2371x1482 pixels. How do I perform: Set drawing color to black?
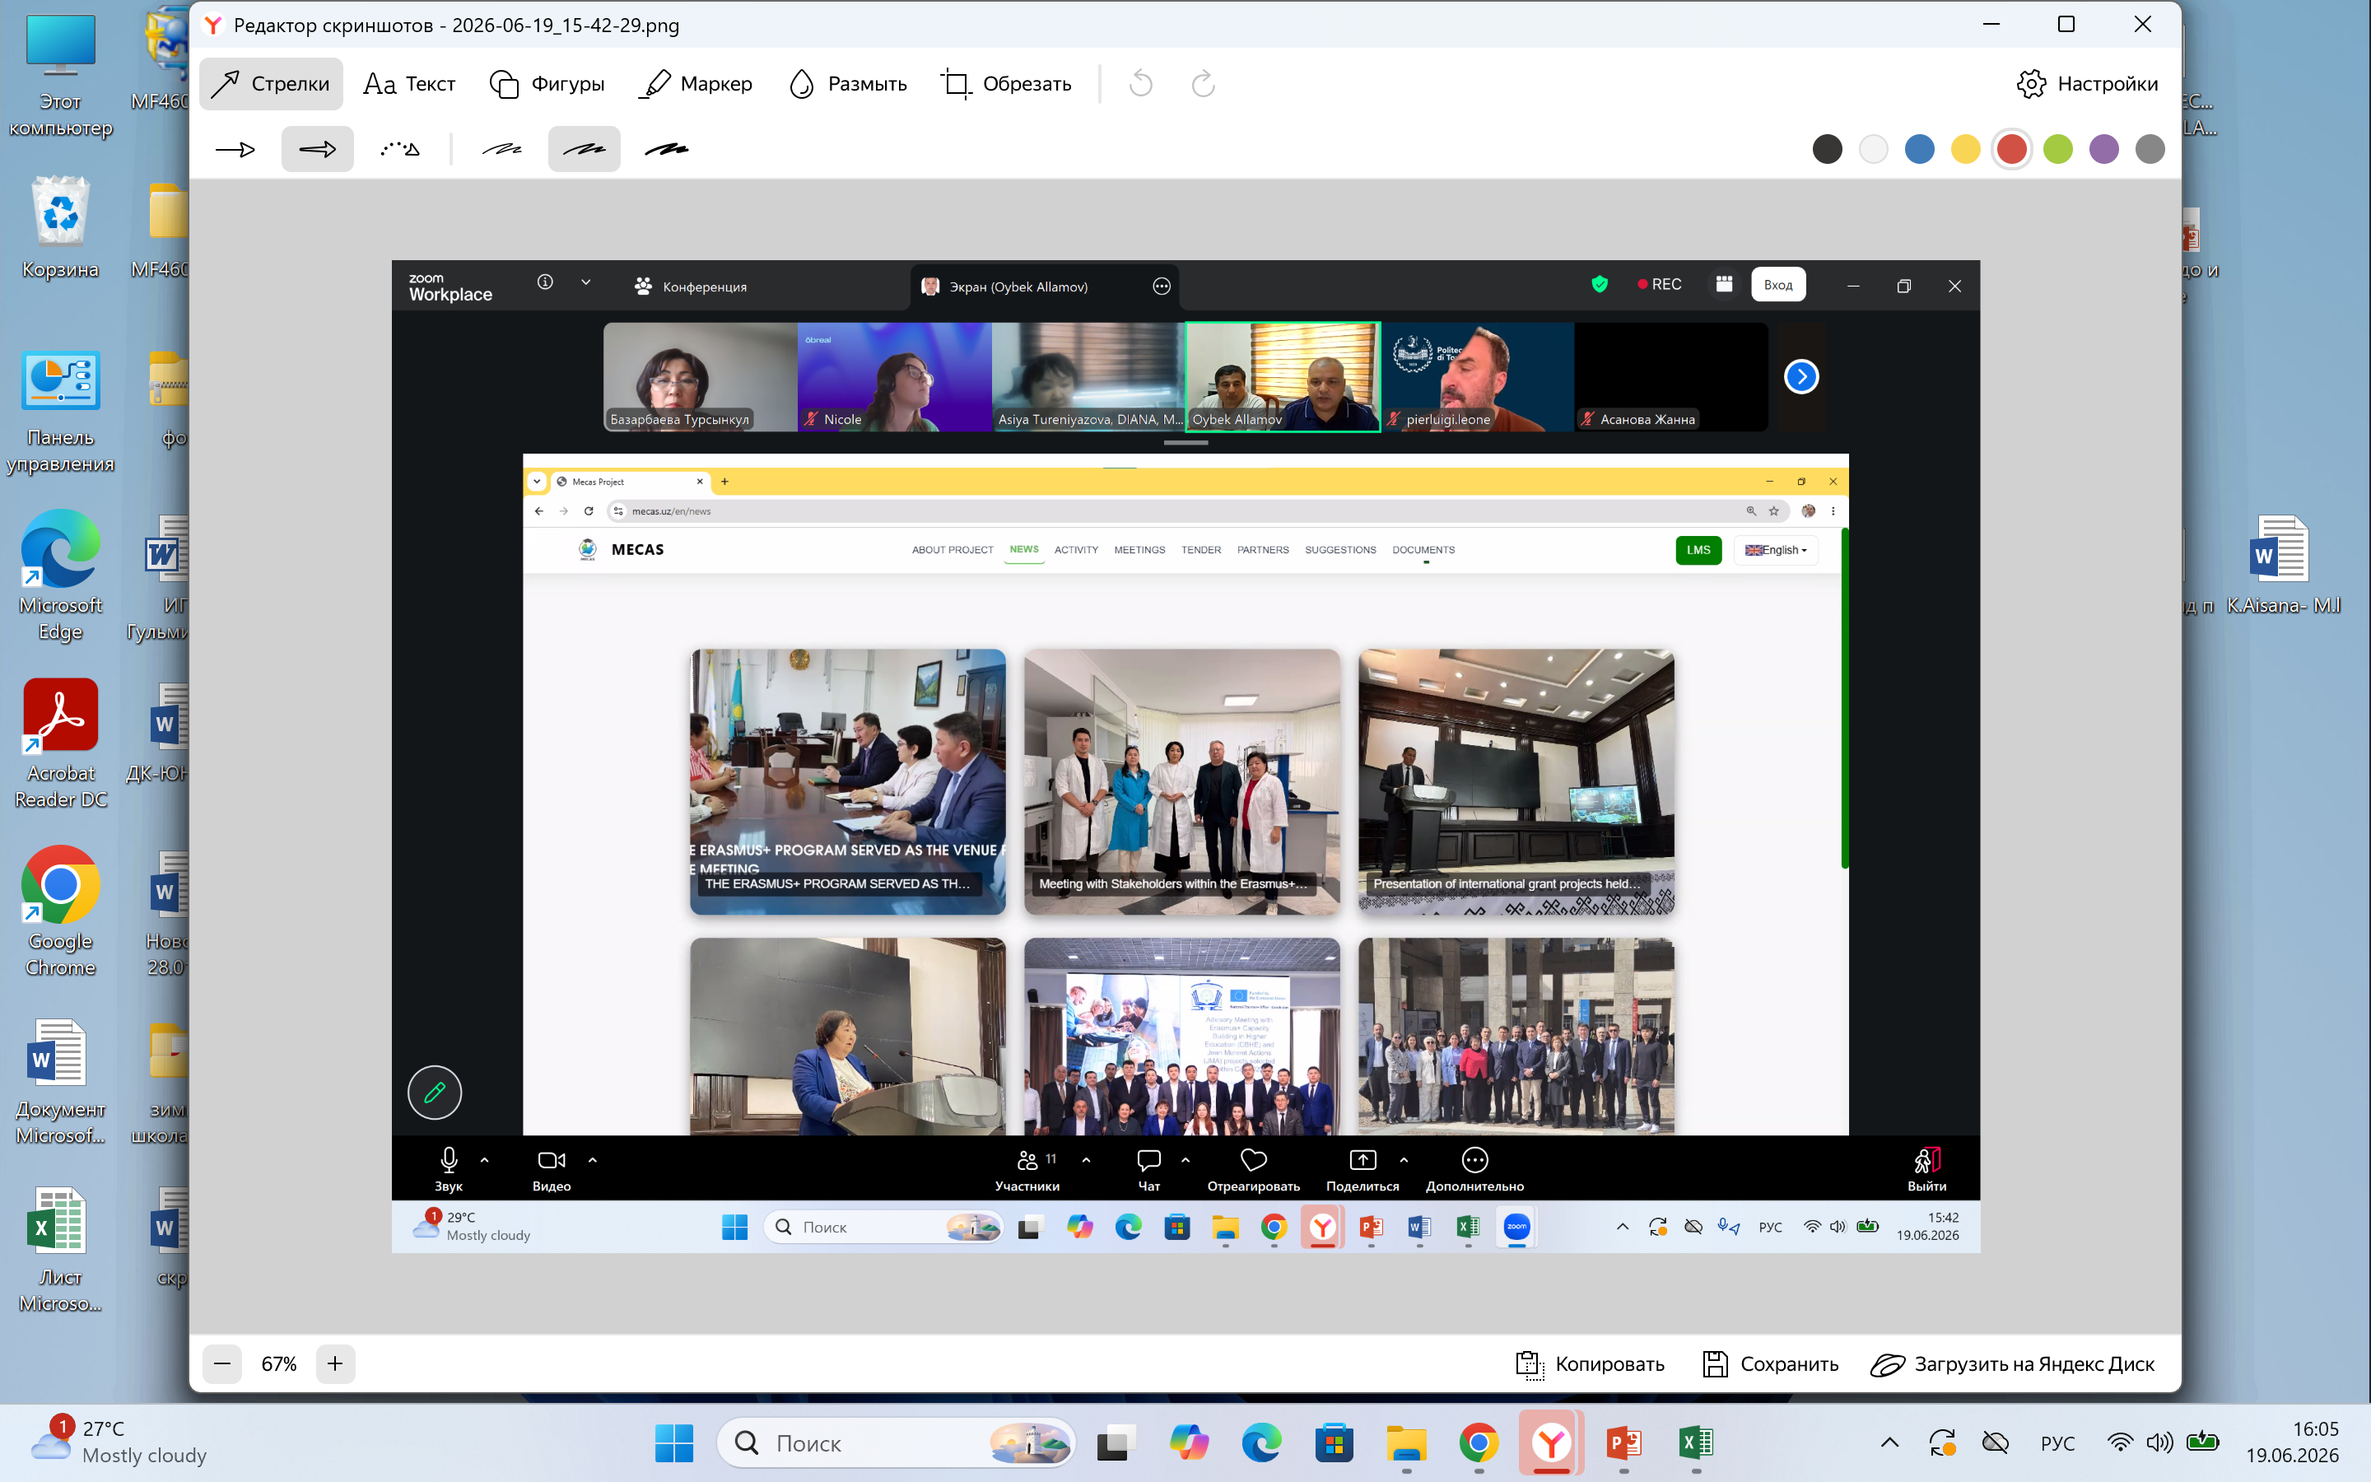(x=1828, y=149)
